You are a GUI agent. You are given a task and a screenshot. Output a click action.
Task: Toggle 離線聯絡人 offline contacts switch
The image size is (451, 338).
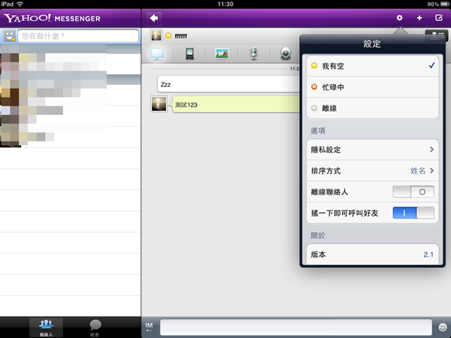pos(413,192)
